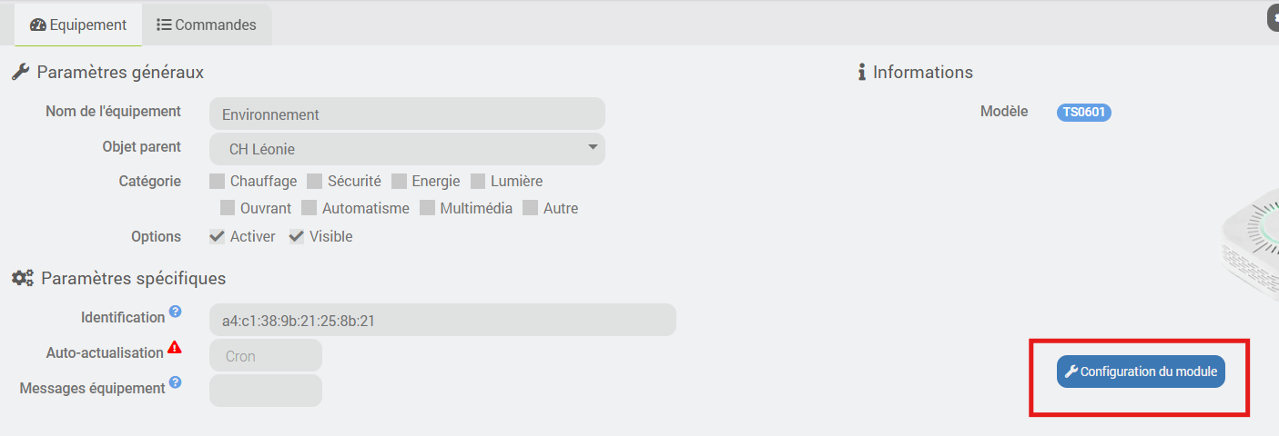The height and width of the screenshot is (436, 1279).
Task: Check the Multimédia category checkbox
Action: click(x=427, y=208)
